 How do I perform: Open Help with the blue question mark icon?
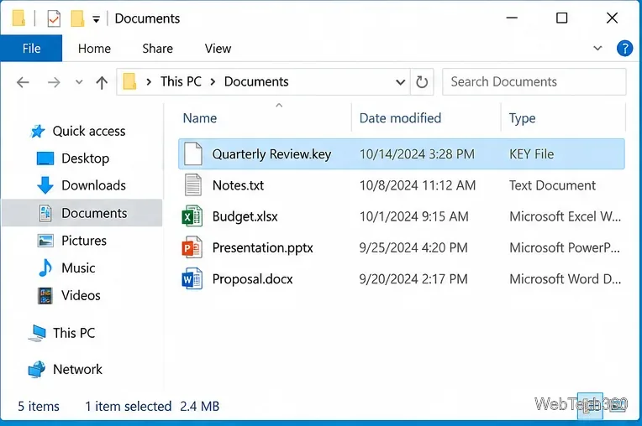tap(624, 48)
